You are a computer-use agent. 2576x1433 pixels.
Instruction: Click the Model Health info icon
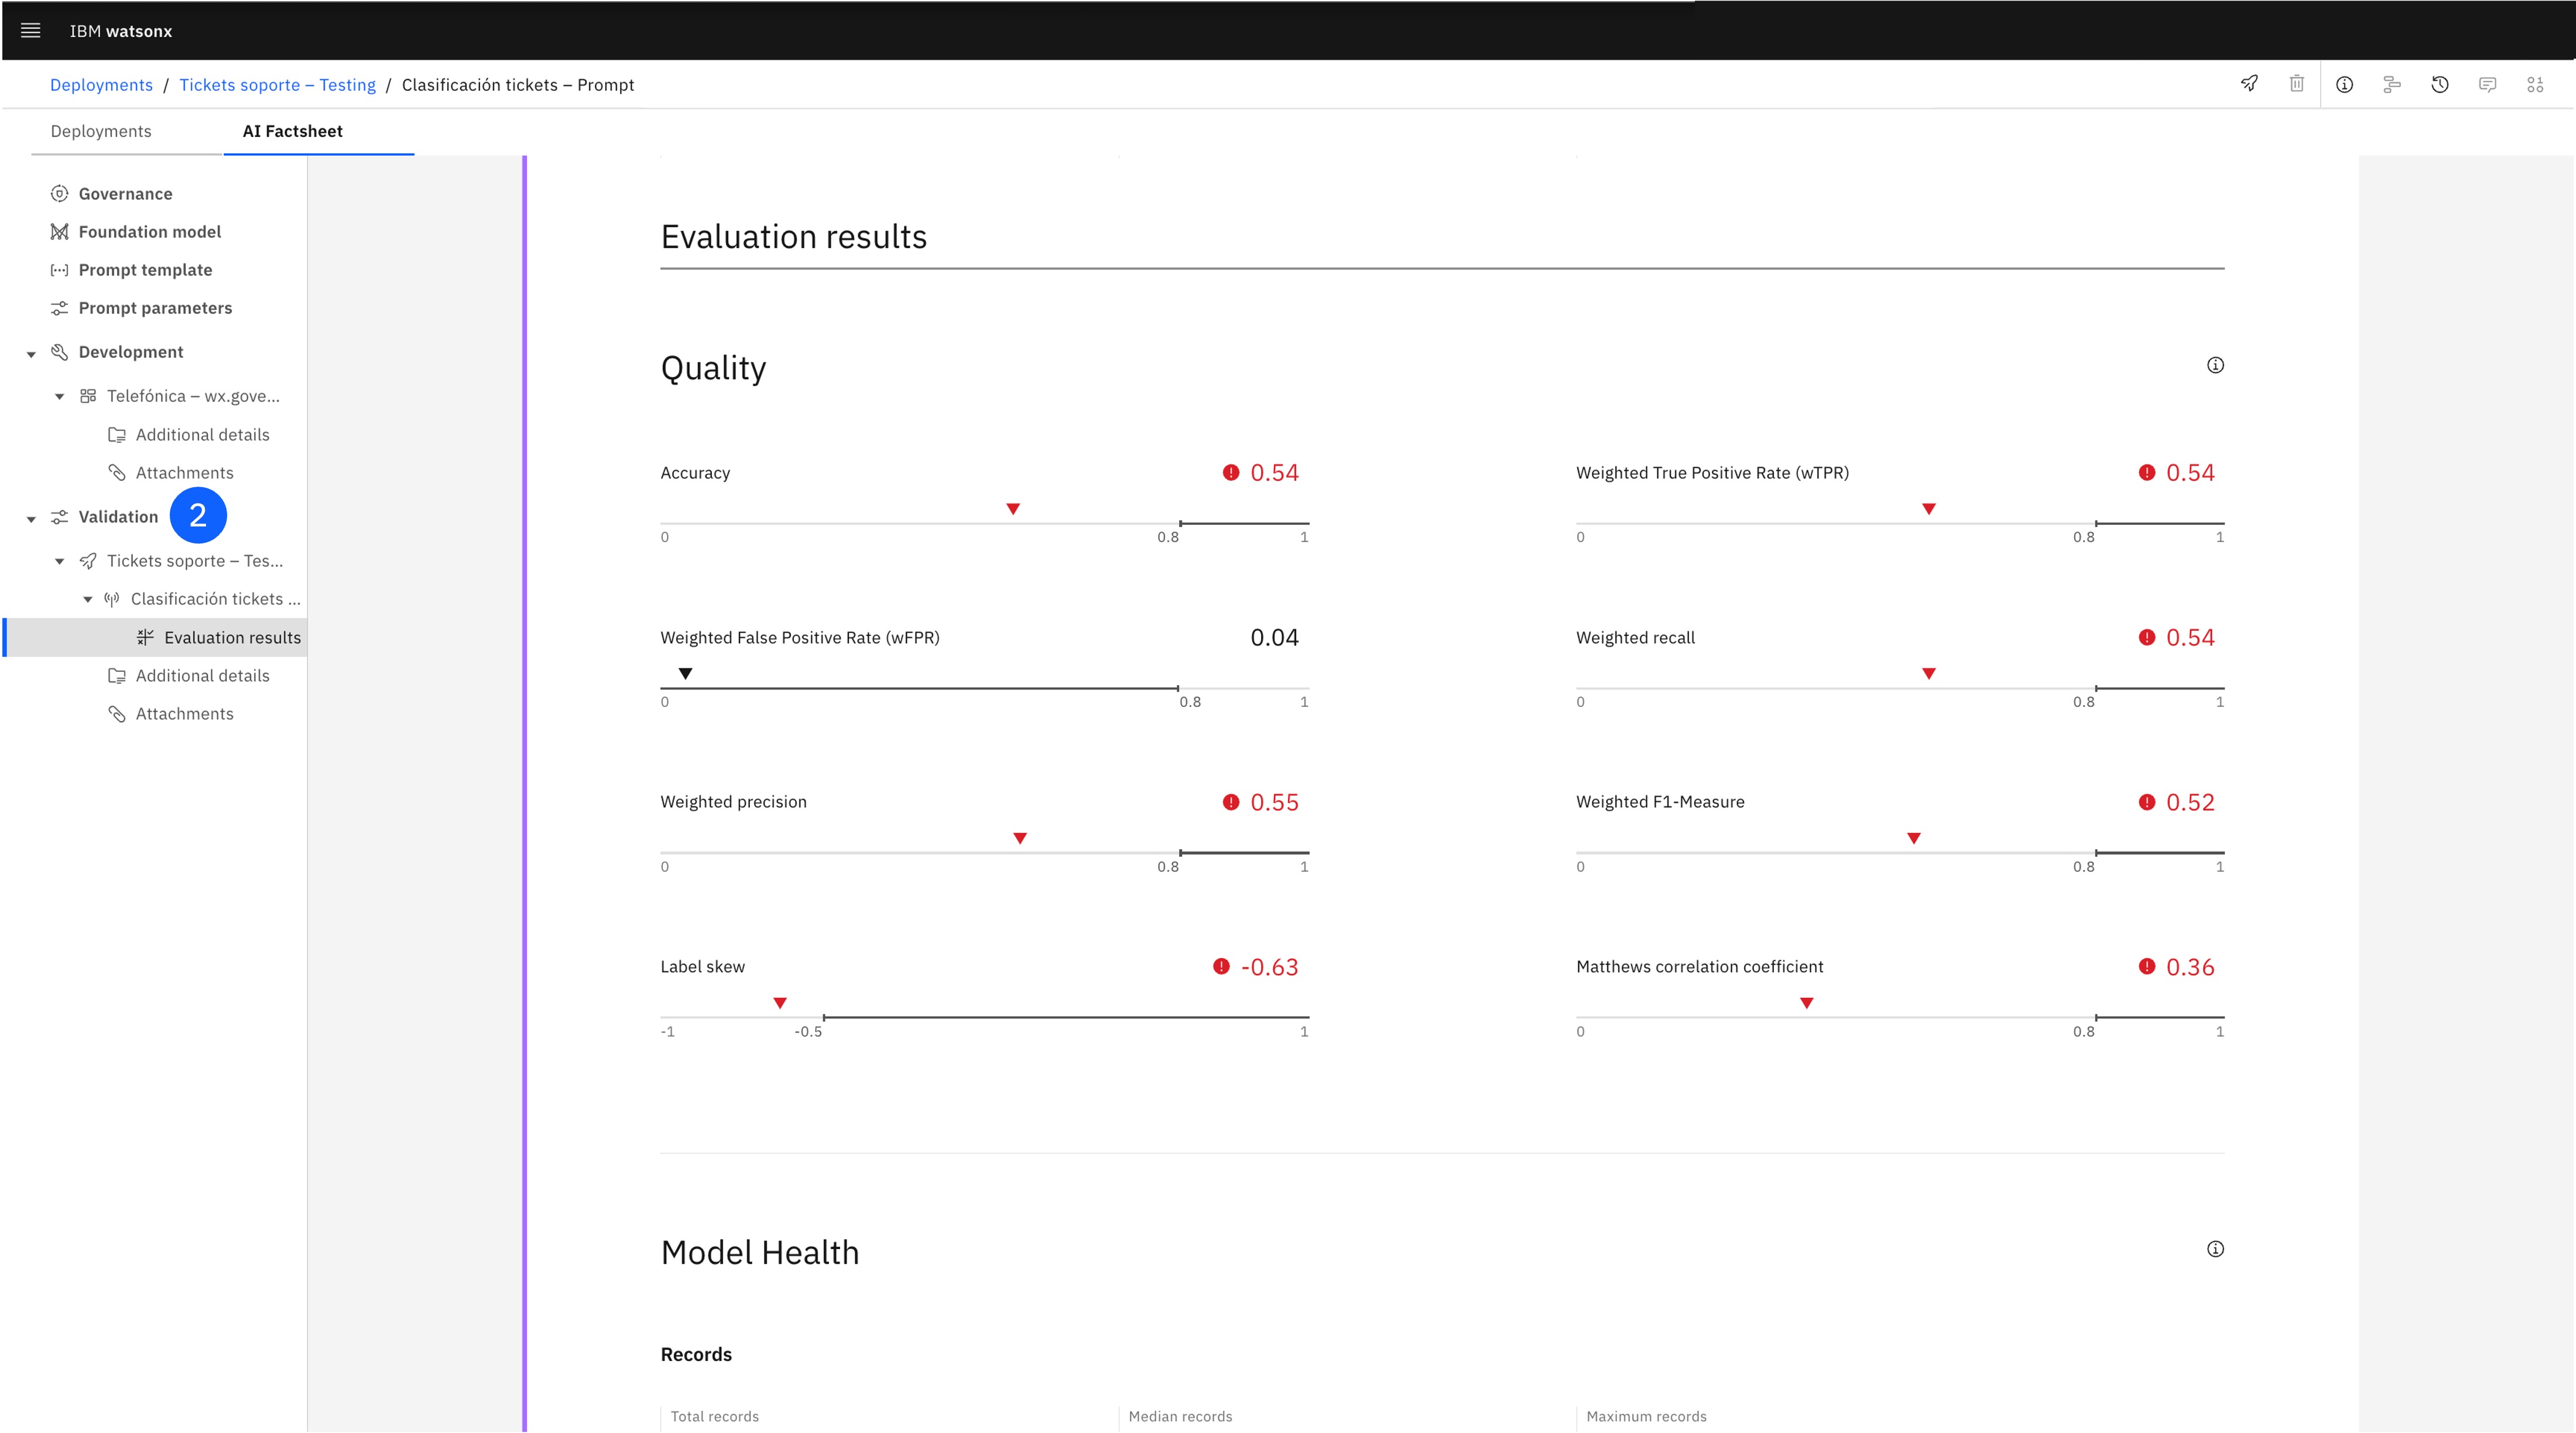[x=2215, y=1249]
